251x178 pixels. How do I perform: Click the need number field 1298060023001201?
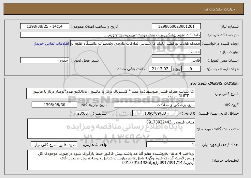click(176, 26)
